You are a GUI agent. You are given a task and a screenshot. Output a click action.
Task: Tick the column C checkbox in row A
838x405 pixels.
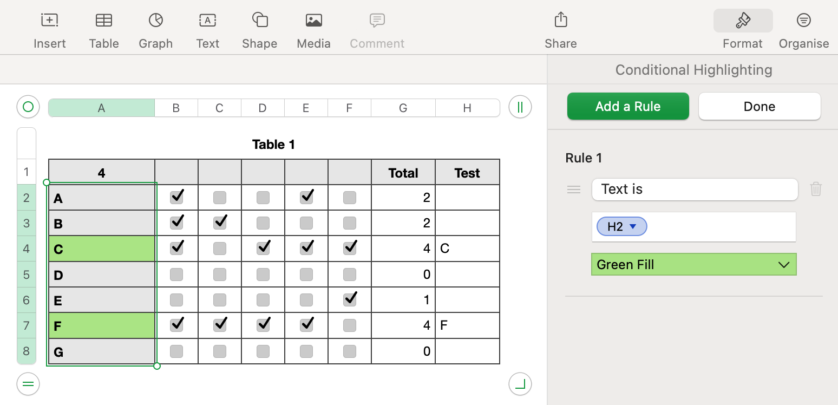click(220, 198)
